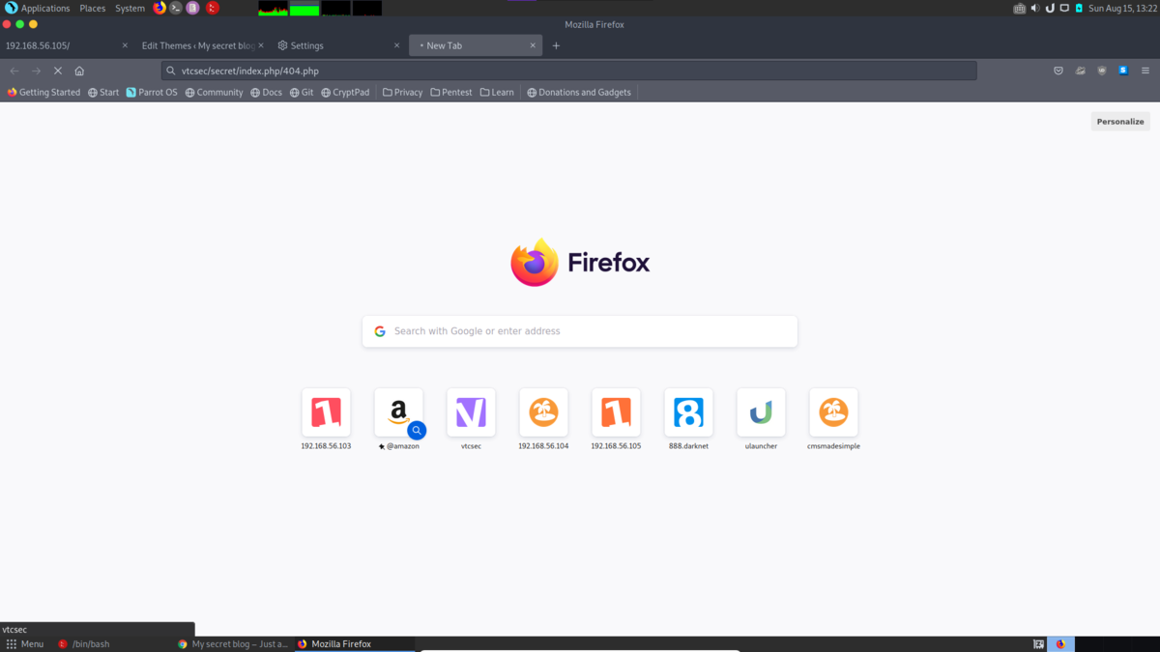Click the keyboard indicator in the system tray
Screen dimensions: 1160x652
(x=1019, y=8)
